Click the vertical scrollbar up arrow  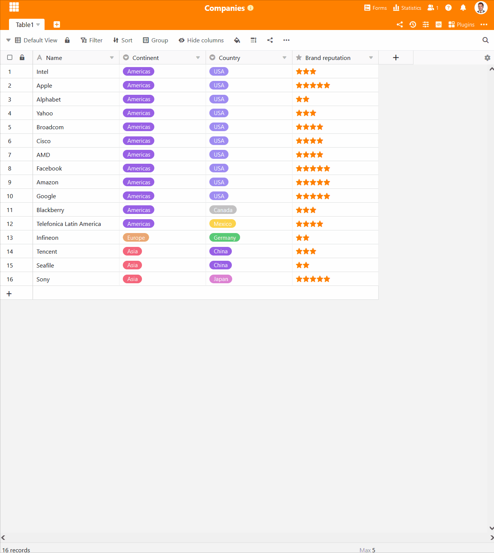click(x=491, y=69)
